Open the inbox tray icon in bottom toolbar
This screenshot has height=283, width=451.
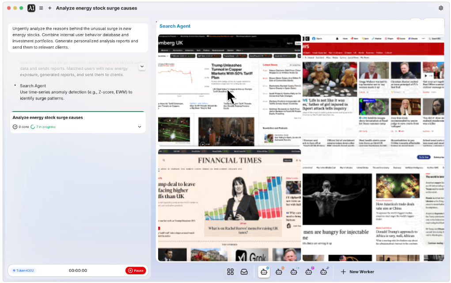pos(244,272)
